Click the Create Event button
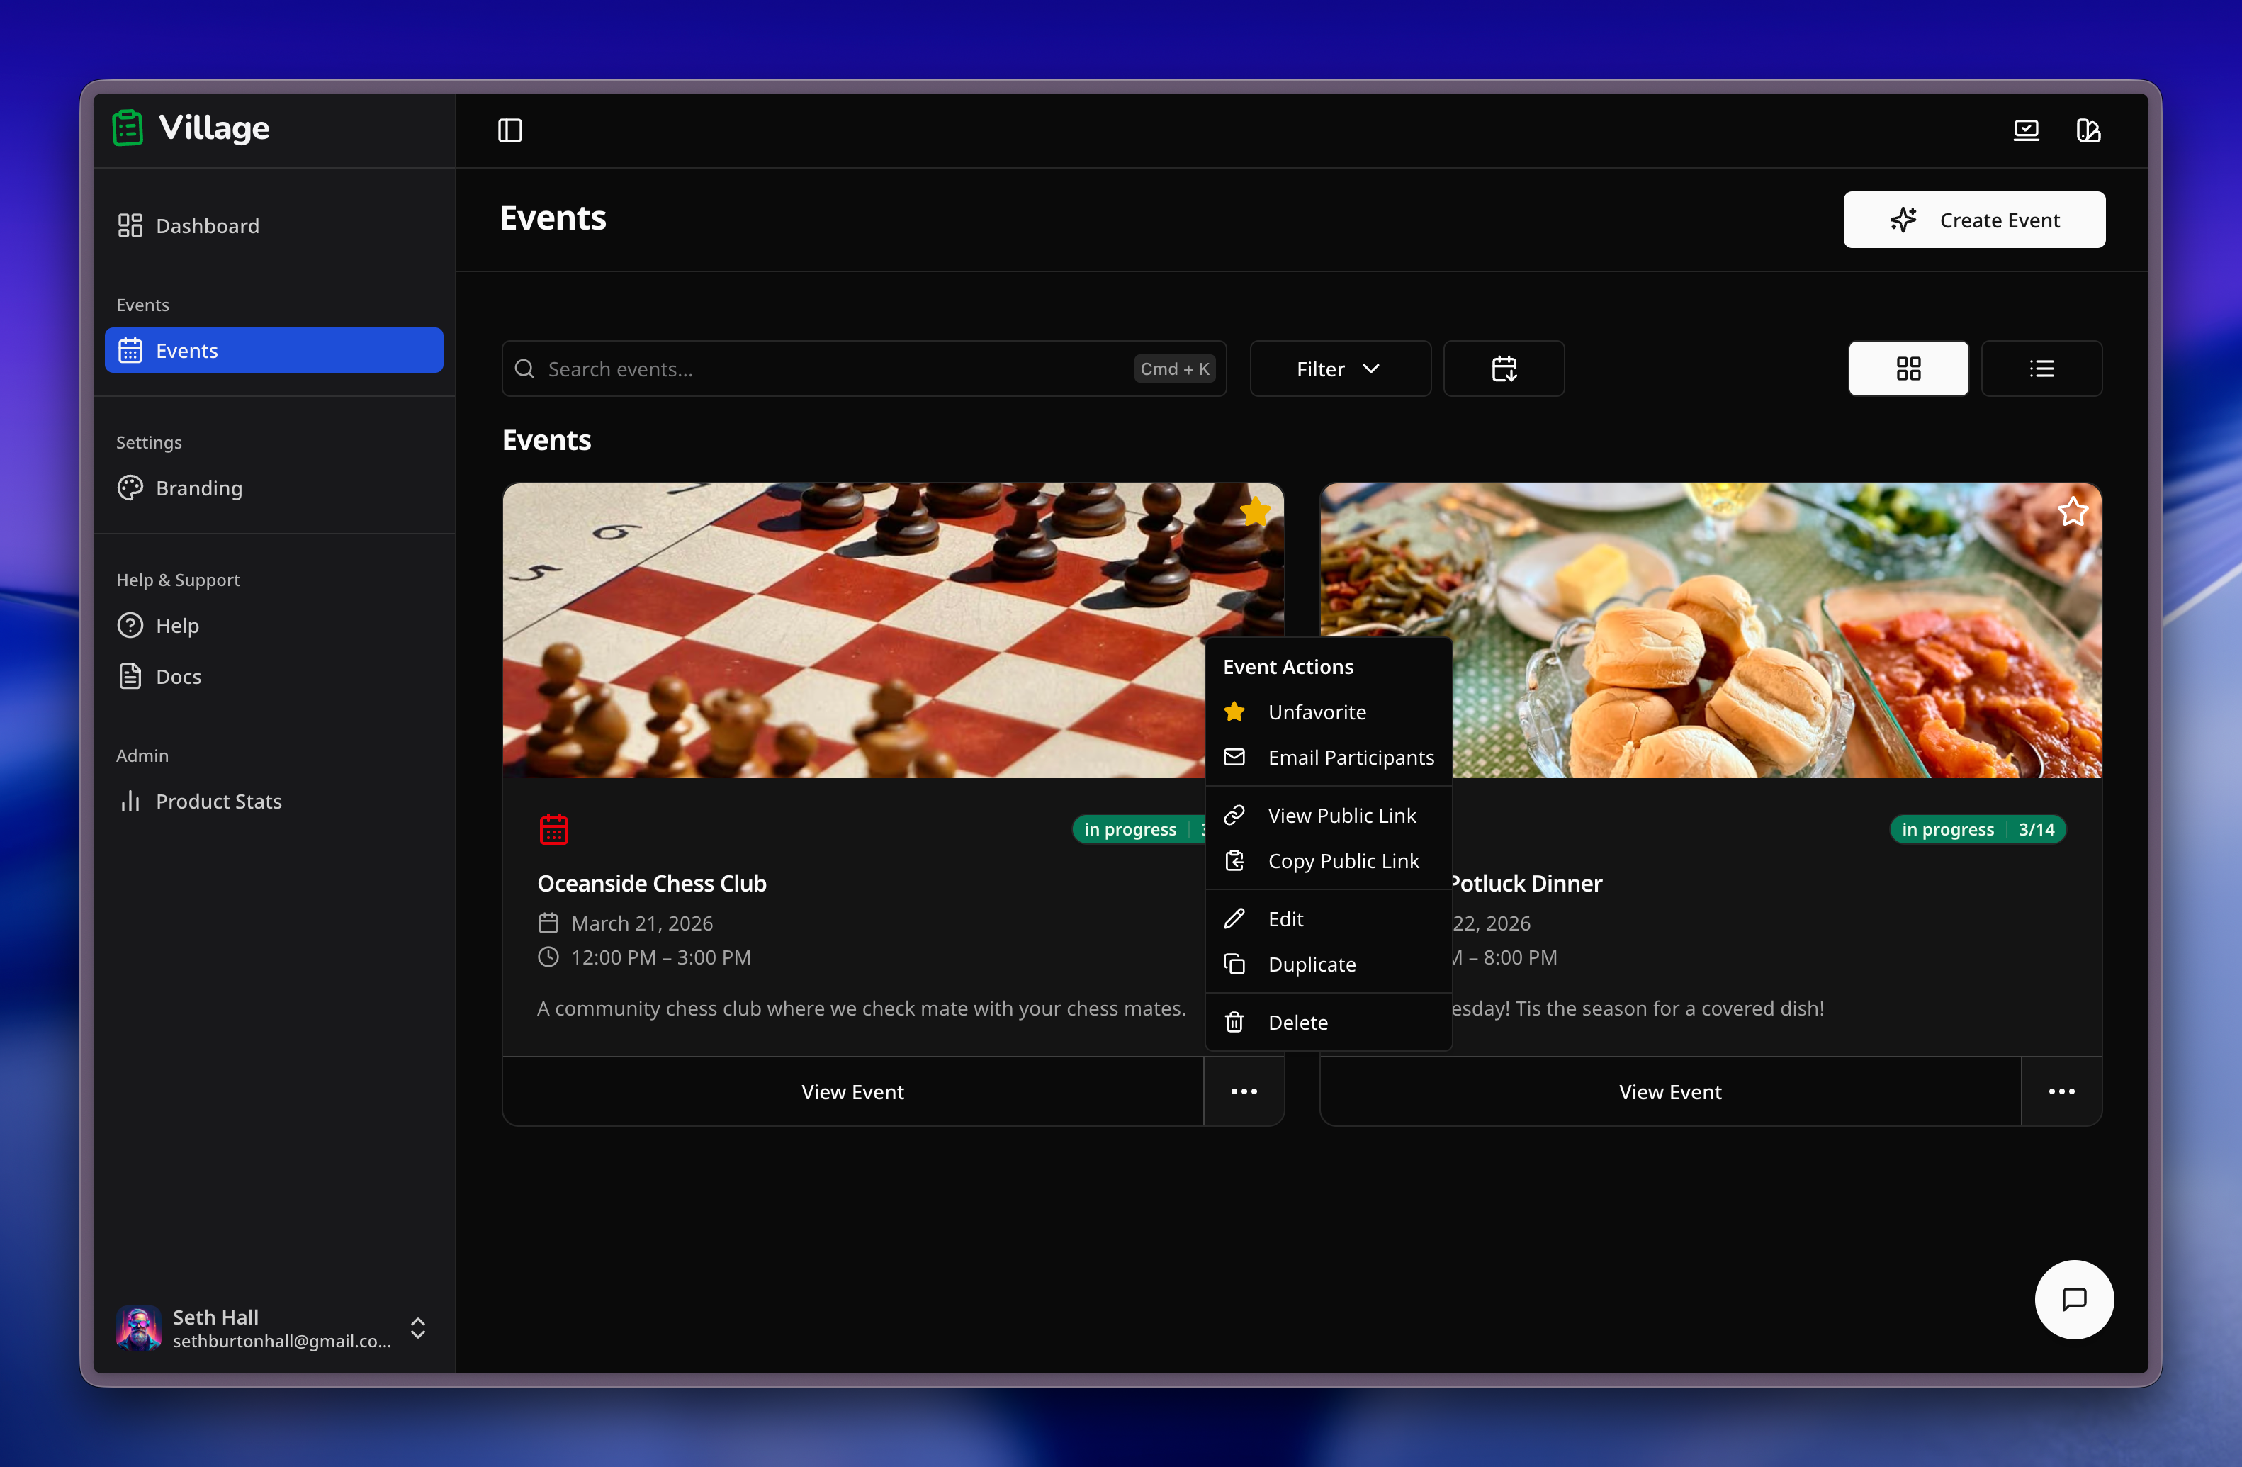Viewport: 2242px width, 1467px height. pos(1973,220)
